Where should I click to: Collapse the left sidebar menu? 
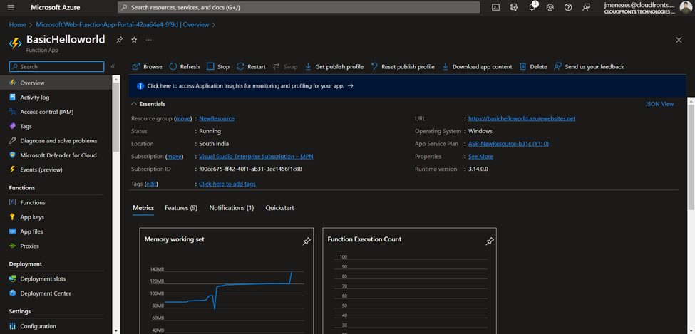(x=113, y=66)
